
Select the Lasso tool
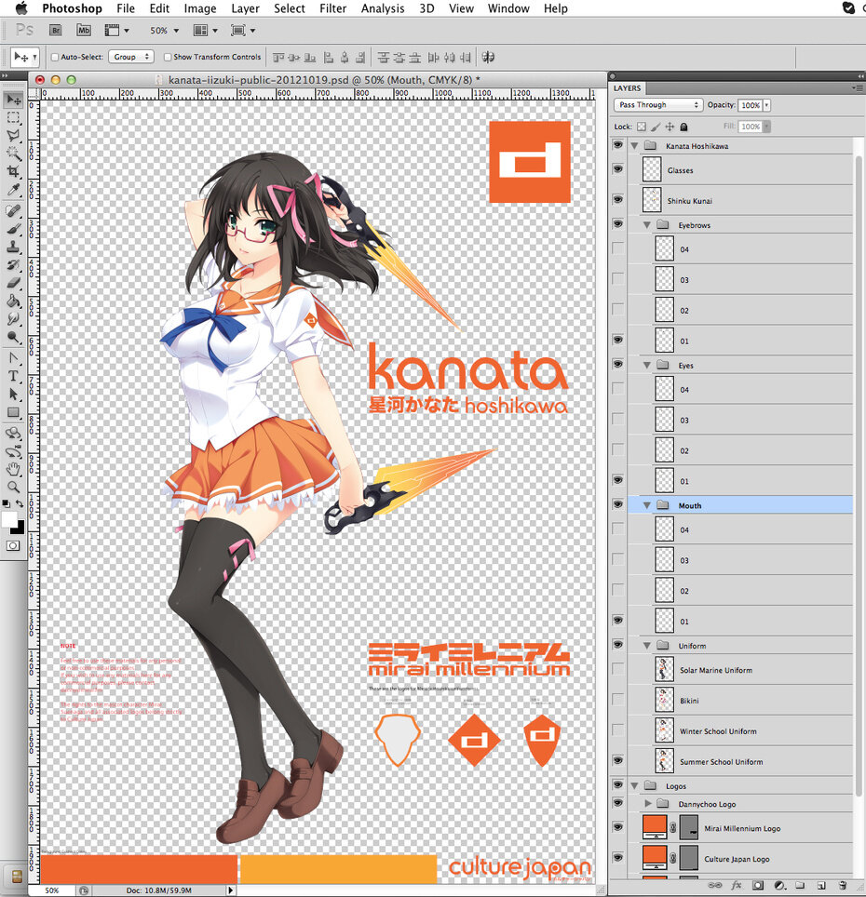click(13, 135)
